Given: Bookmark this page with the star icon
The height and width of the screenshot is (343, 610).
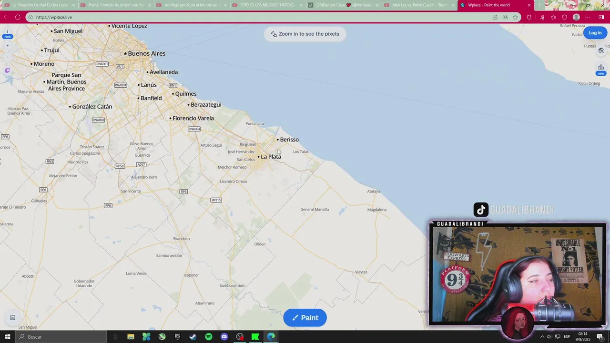Looking at the screenshot, I should [515, 17].
